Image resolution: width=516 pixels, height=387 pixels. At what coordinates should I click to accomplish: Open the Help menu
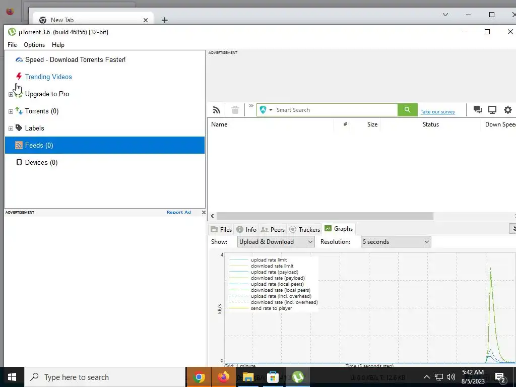[x=58, y=45]
